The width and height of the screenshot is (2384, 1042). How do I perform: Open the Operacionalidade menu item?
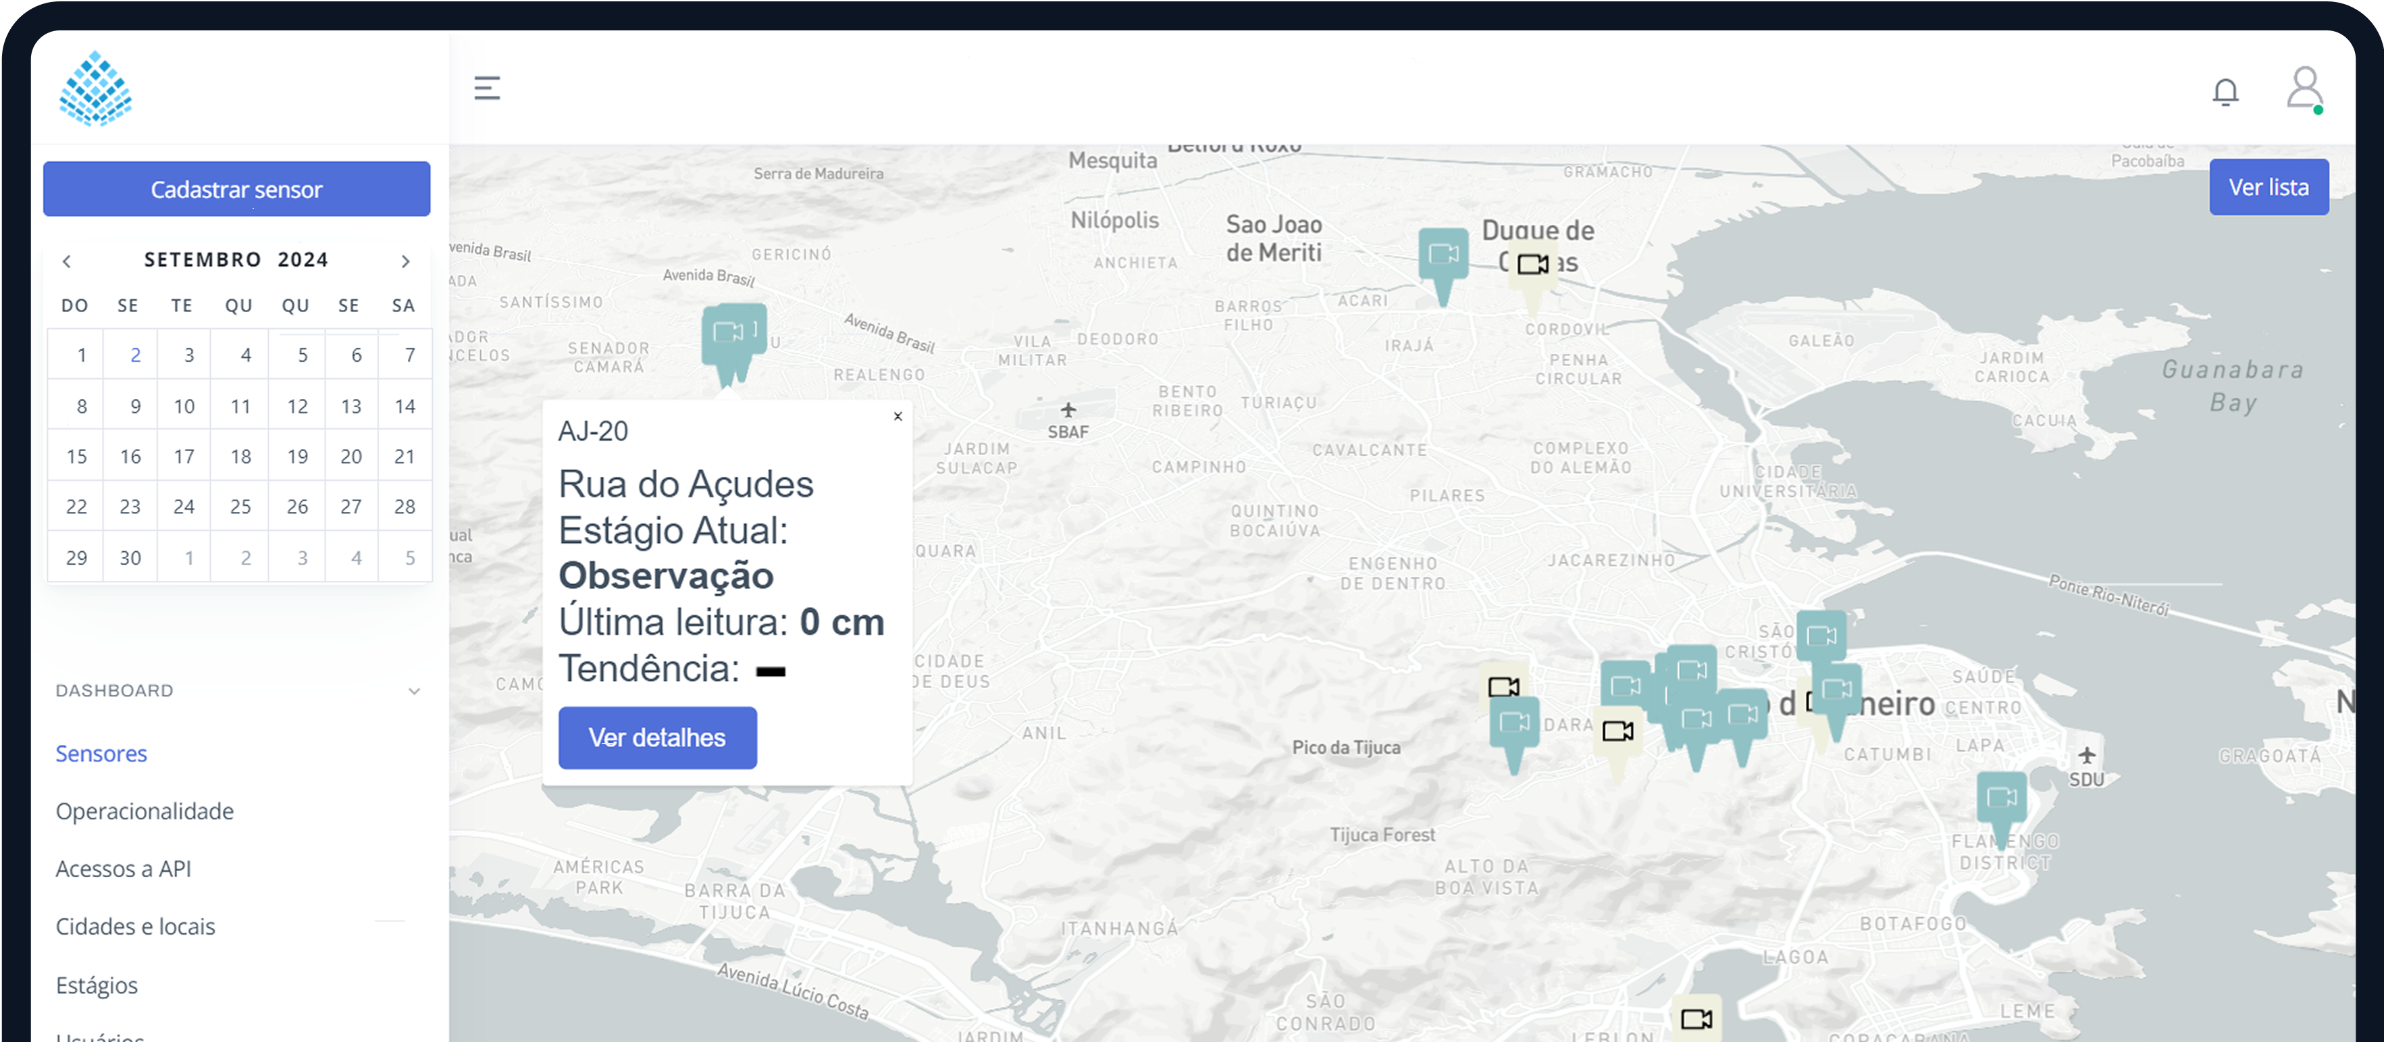pos(145,810)
